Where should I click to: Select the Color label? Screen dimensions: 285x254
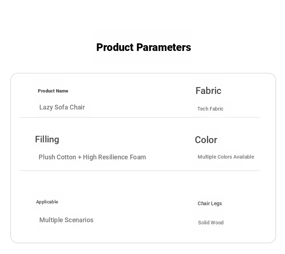click(x=206, y=140)
